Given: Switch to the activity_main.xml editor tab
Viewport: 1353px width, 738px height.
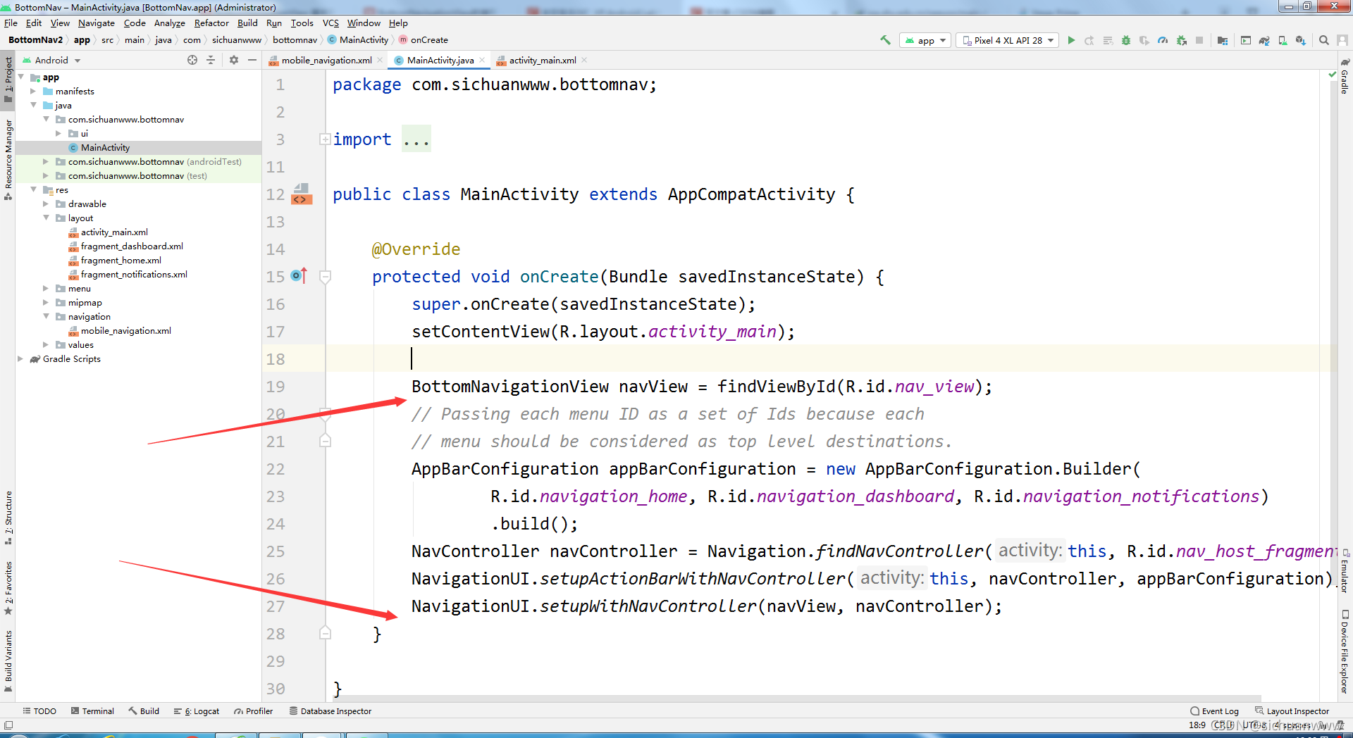Looking at the screenshot, I should 540,60.
